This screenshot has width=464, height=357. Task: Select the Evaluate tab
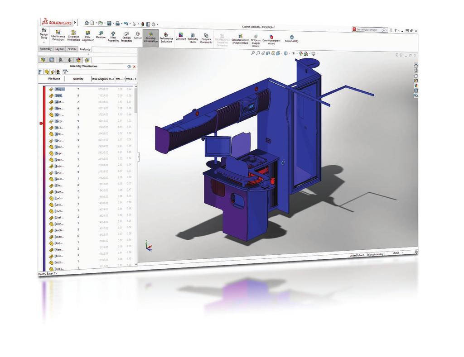[85, 49]
